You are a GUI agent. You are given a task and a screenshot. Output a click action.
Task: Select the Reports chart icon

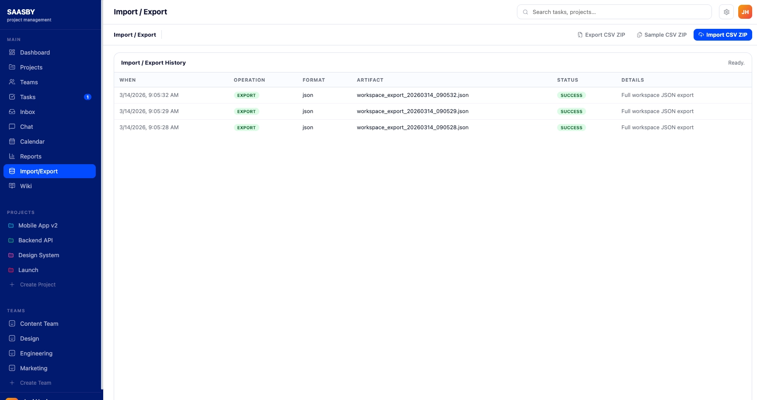[x=12, y=156]
